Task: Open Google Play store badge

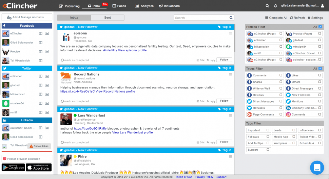Action: coord(14,167)
